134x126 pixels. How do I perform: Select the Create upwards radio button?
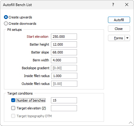click(6, 17)
